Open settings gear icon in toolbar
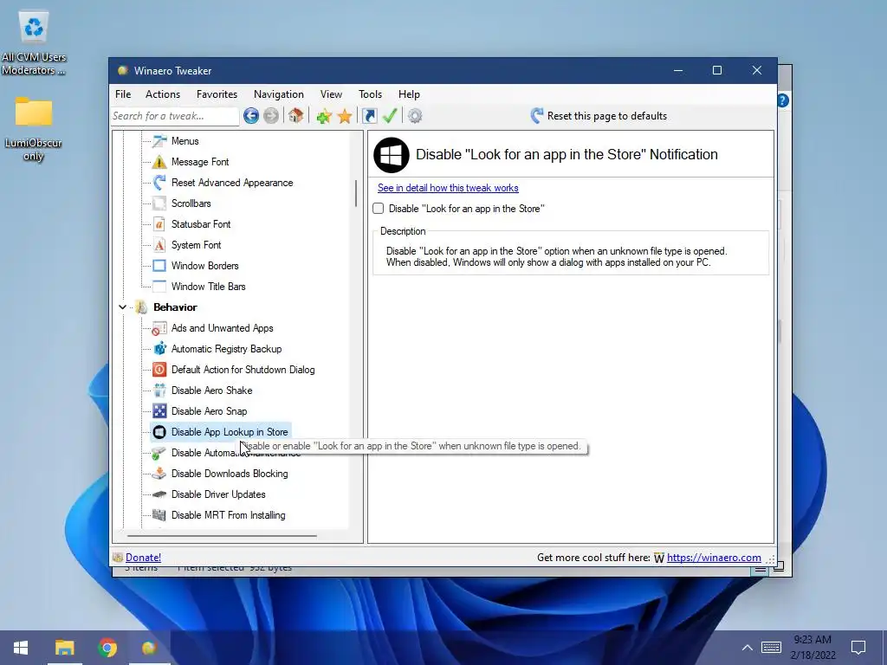 (415, 116)
